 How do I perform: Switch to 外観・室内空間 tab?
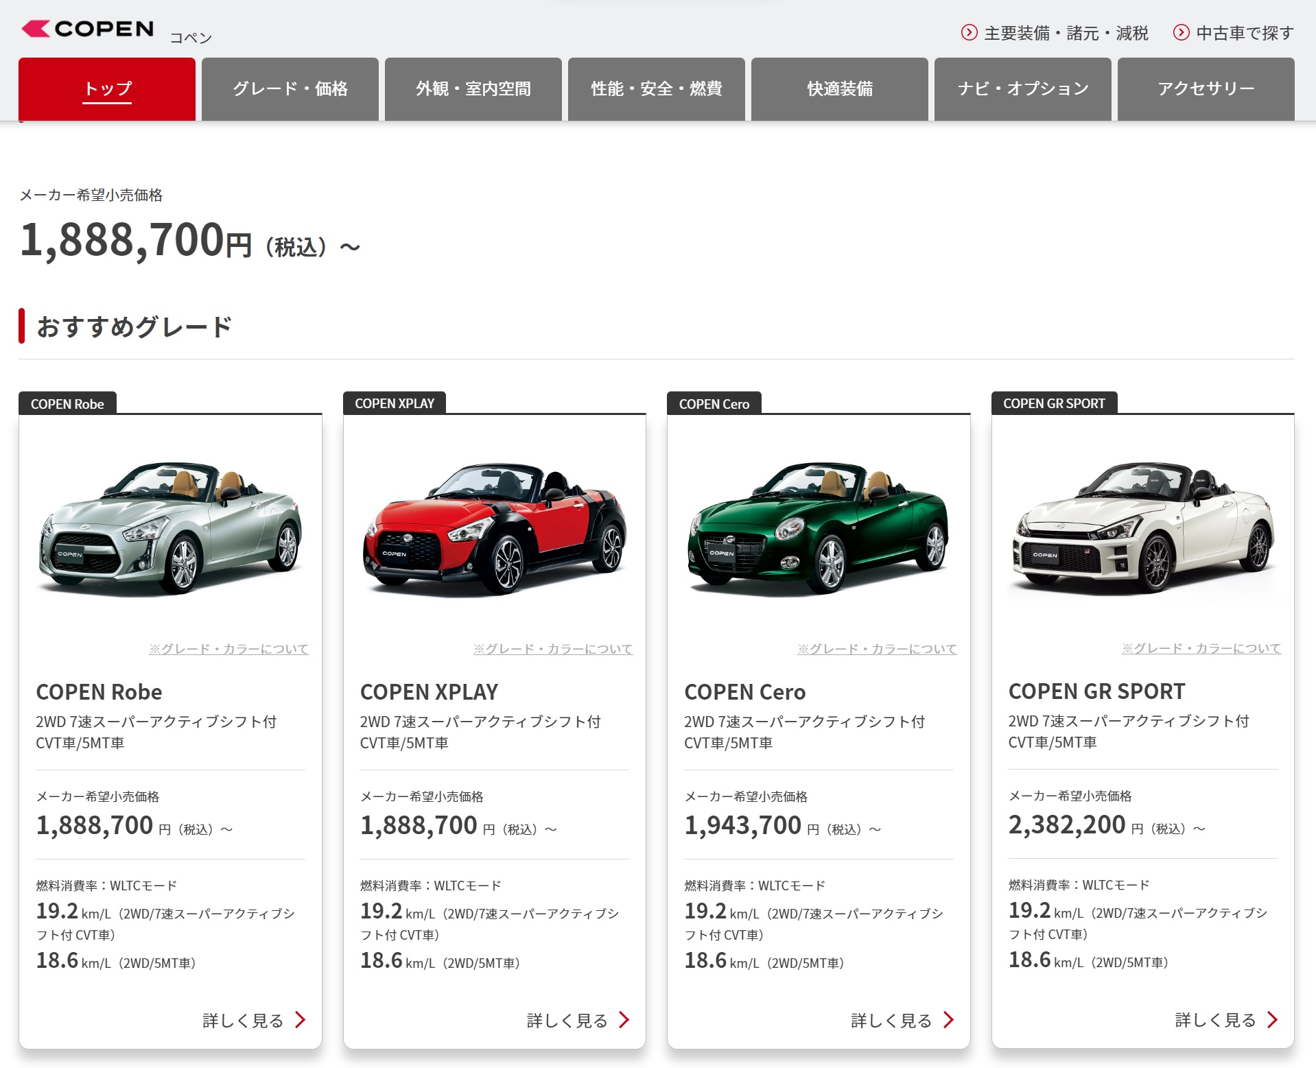[473, 89]
